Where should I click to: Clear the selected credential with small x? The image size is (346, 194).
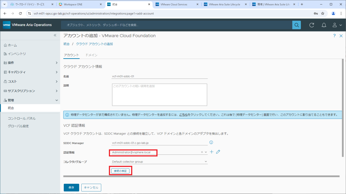pos(202,152)
